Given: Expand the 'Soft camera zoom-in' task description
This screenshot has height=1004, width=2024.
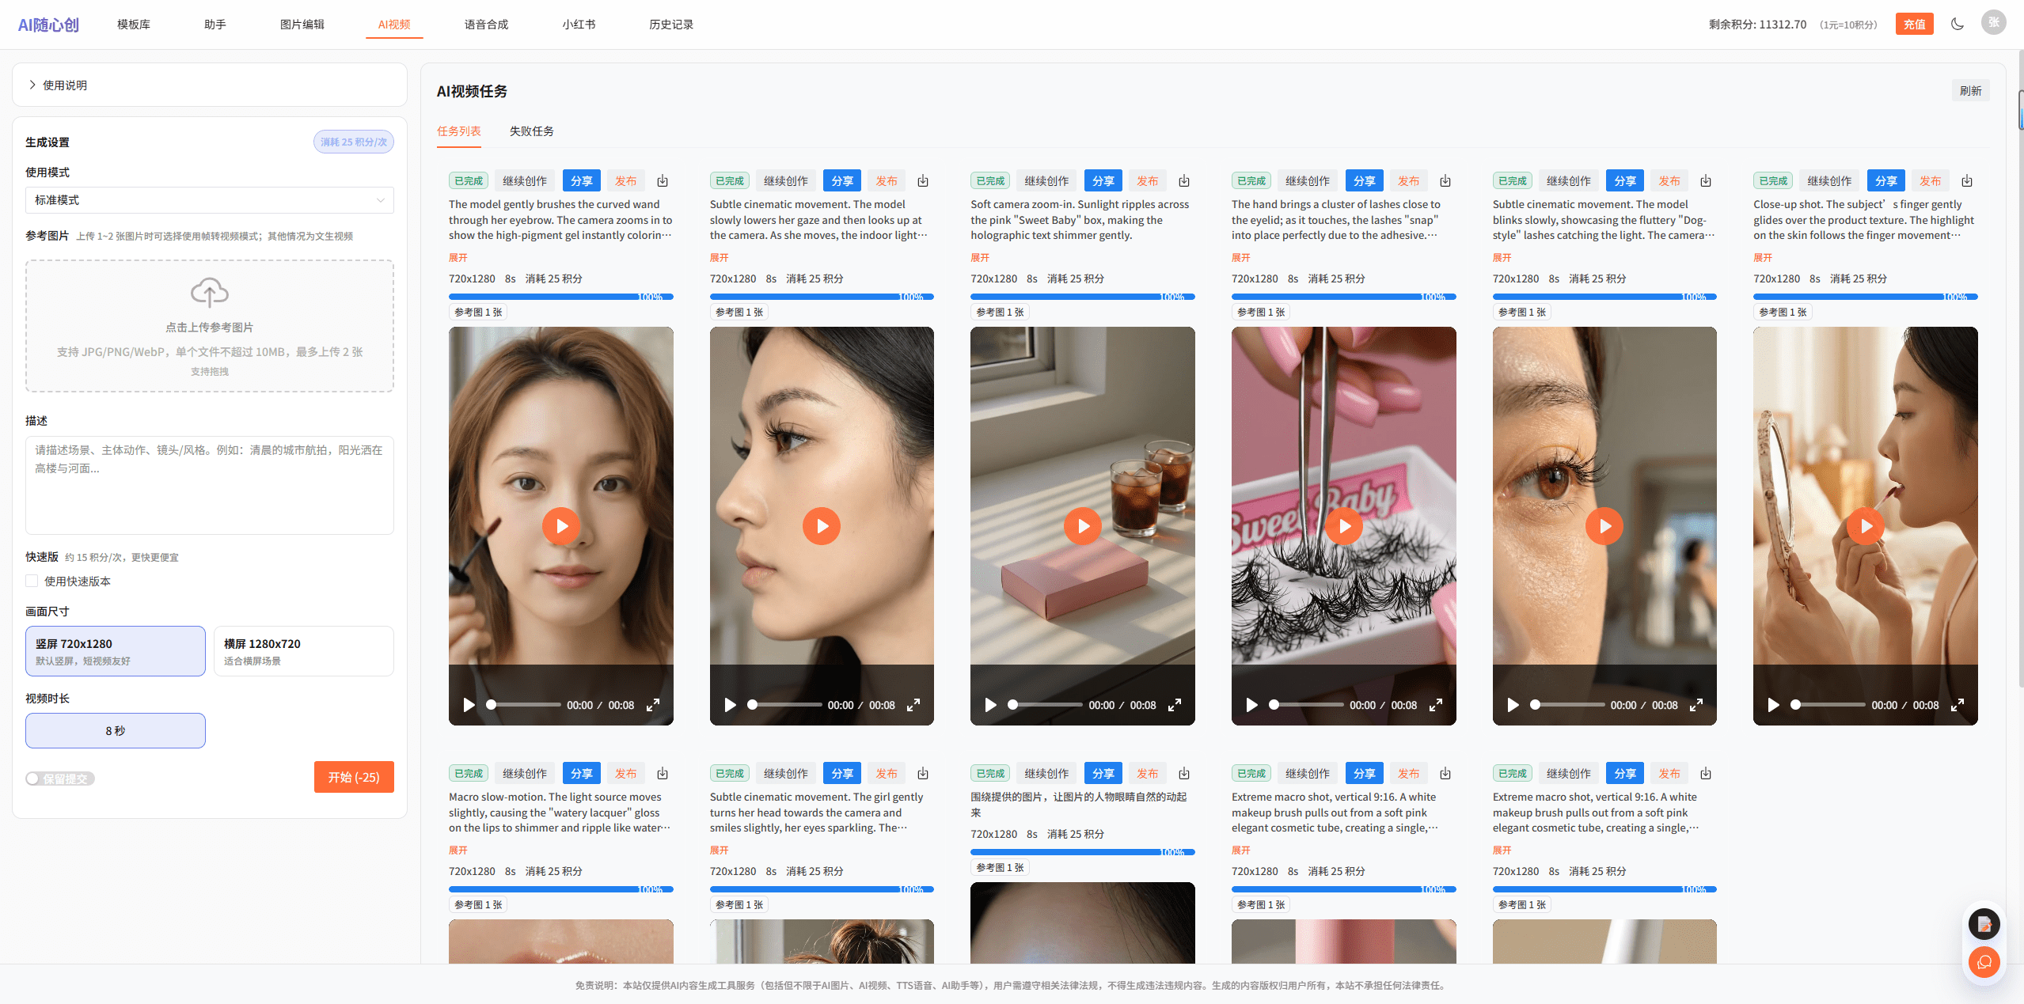Looking at the screenshot, I should pos(980,257).
